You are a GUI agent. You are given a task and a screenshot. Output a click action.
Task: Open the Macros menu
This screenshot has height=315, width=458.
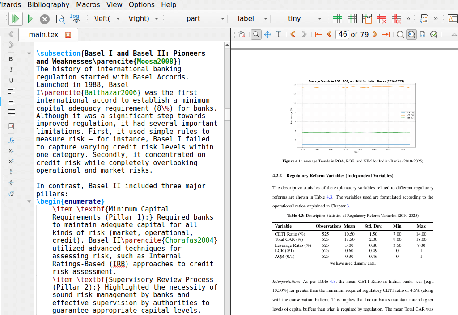tap(88, 4)
